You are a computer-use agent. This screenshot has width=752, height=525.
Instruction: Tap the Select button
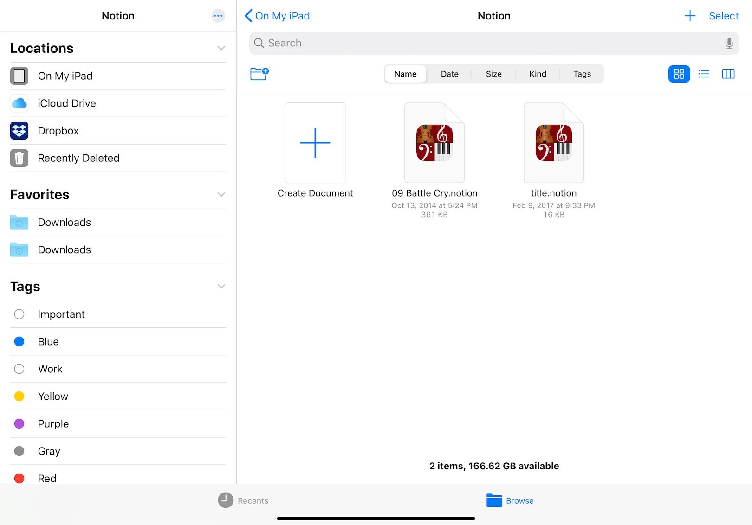tap(724, 16)
